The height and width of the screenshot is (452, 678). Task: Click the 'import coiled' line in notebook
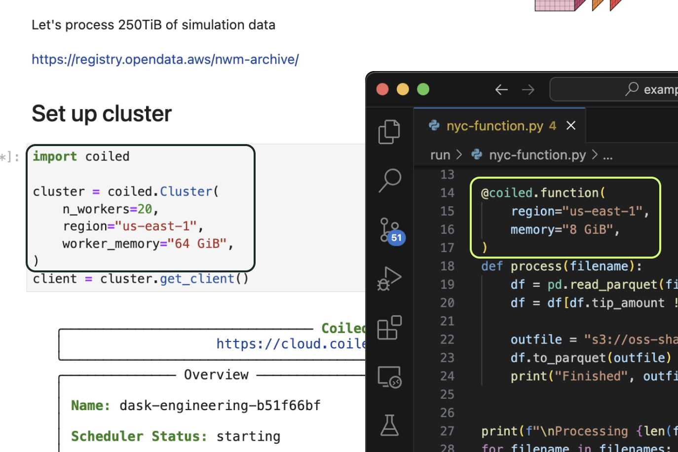81,156
